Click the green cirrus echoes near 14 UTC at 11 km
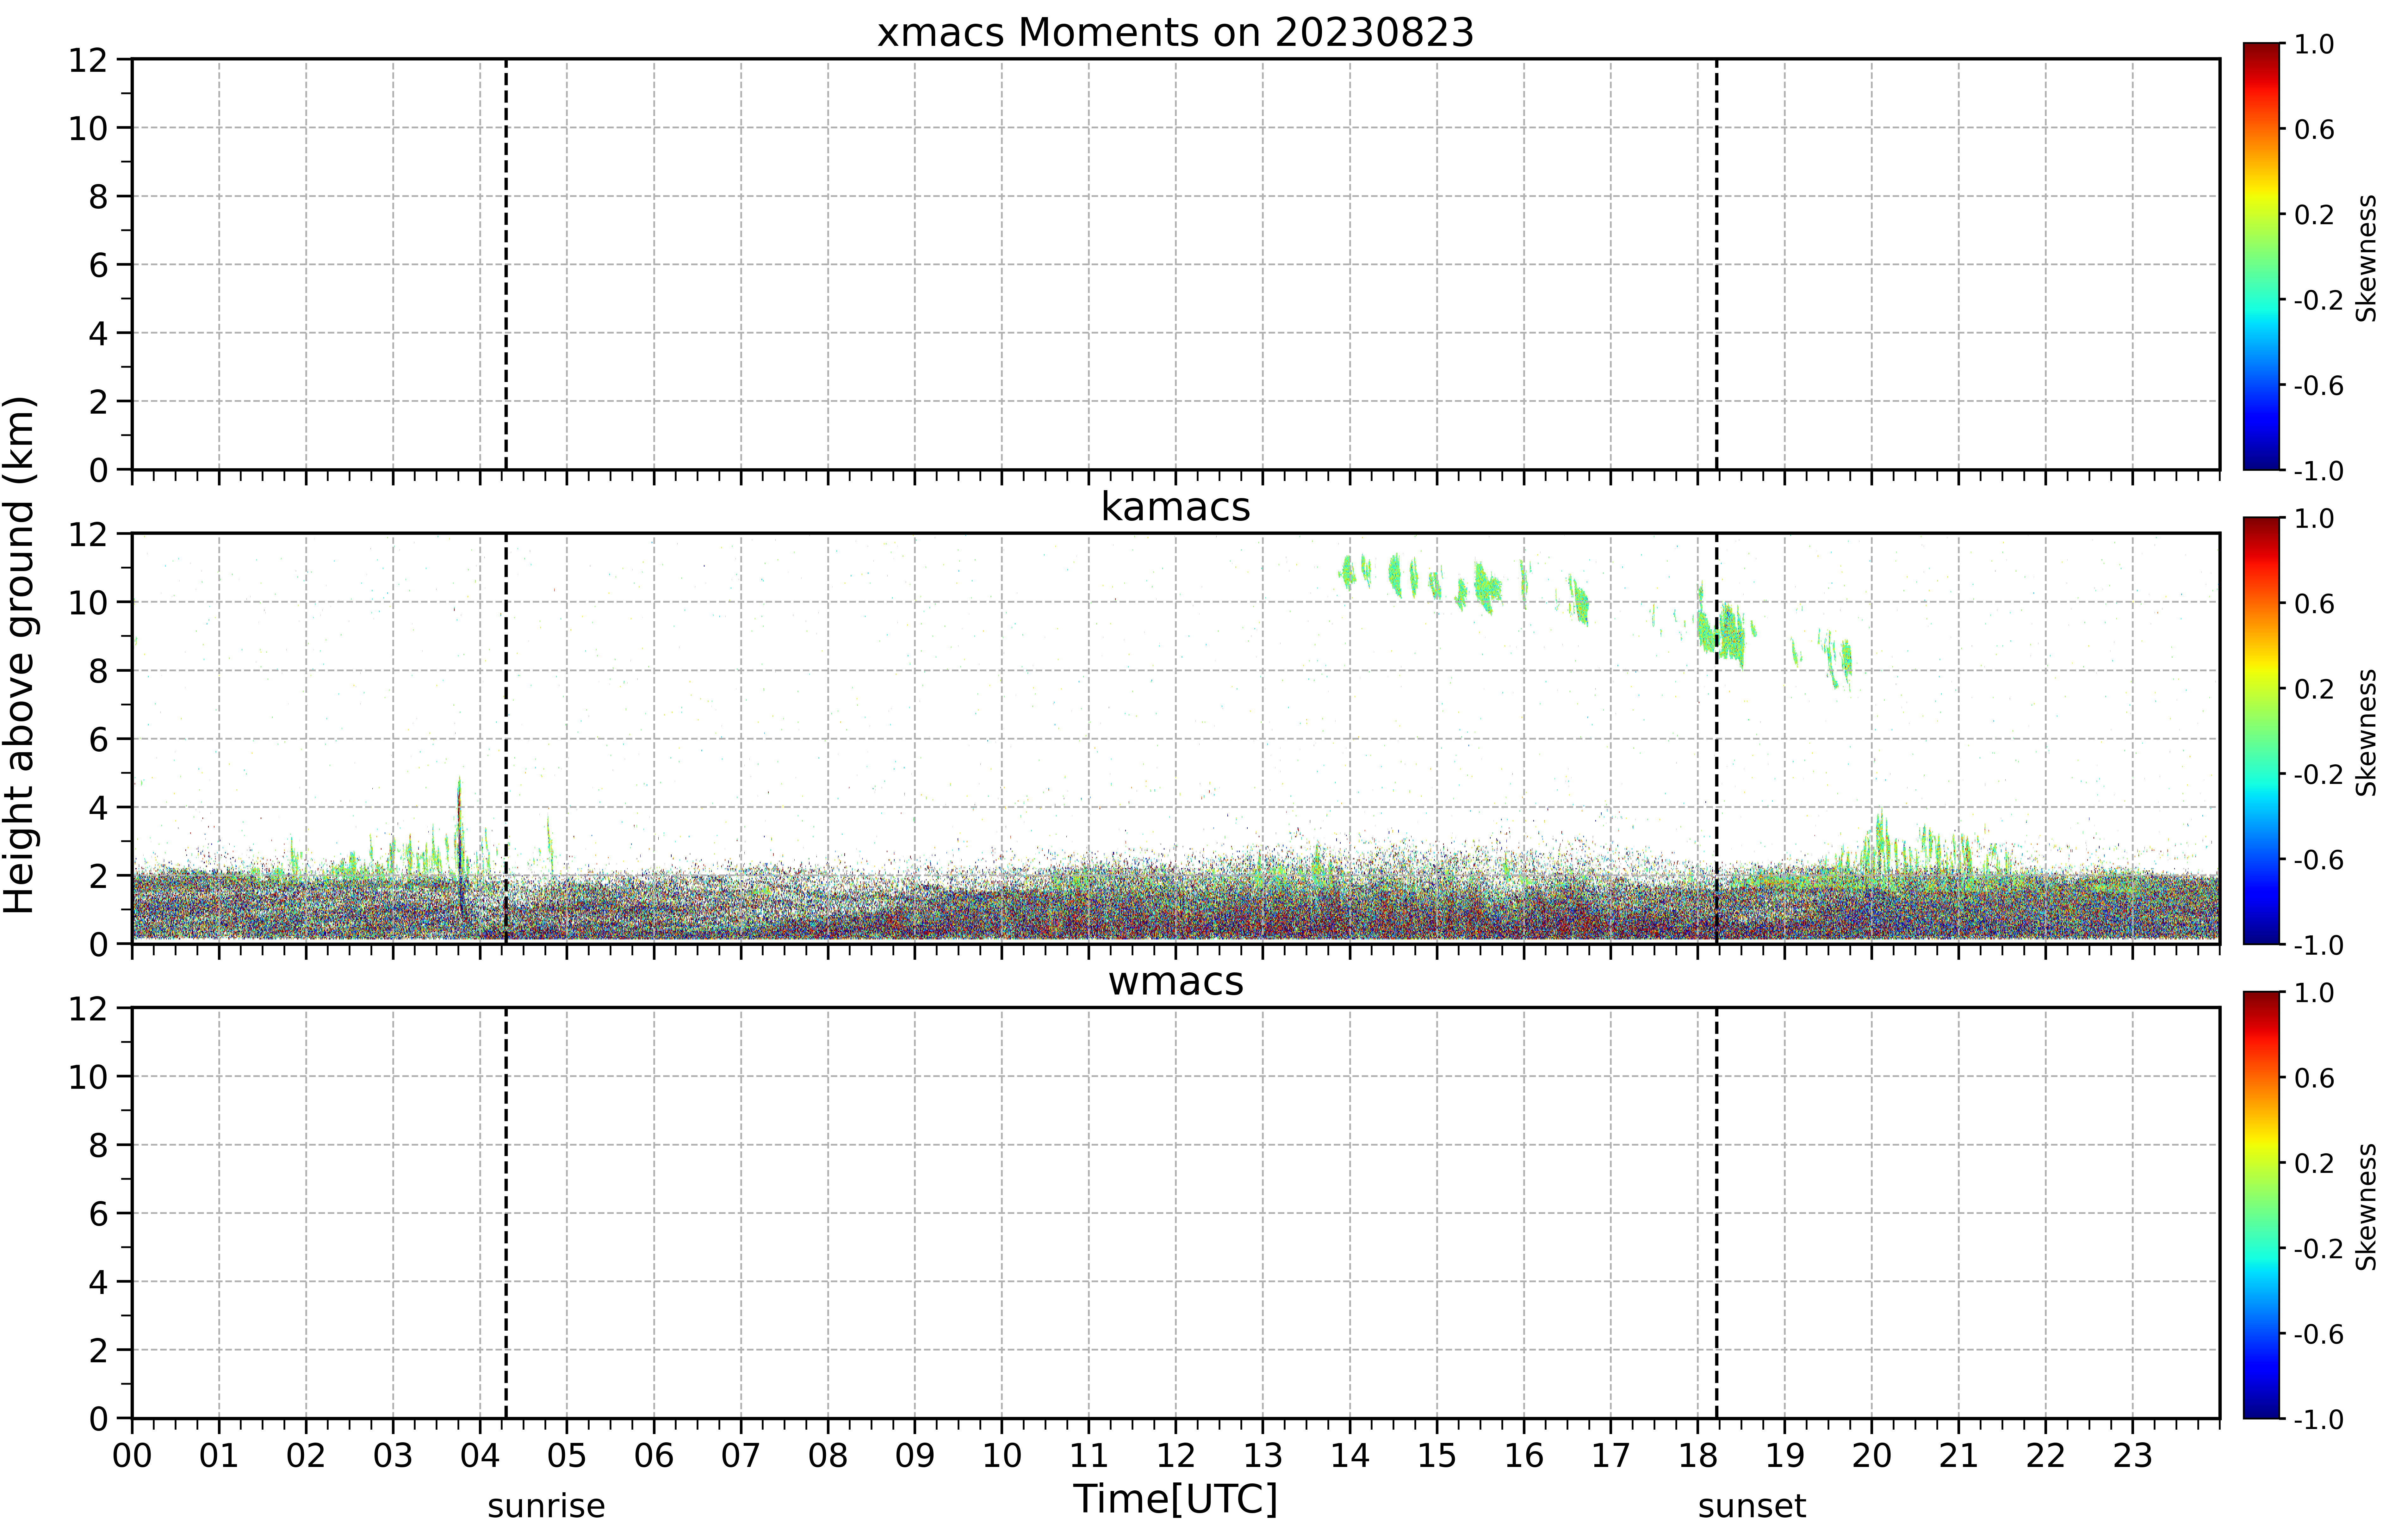This screenshot has width=2395, height=1540. (1348, 573)
